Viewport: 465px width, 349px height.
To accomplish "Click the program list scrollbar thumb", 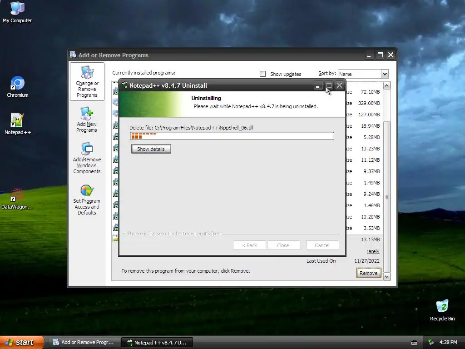I will point(387,197).
